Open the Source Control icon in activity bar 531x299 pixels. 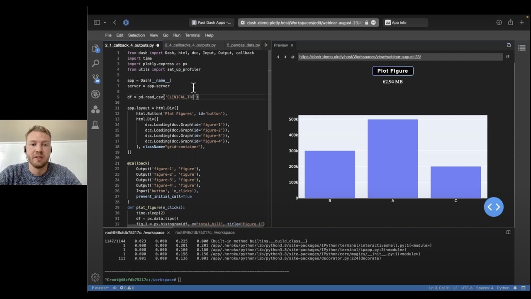[95, 78]
